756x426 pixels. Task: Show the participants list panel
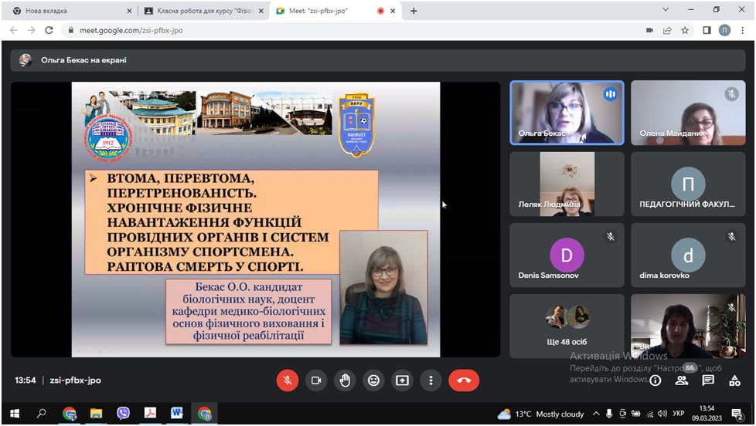pyautogui.click(x=682, y=380)
